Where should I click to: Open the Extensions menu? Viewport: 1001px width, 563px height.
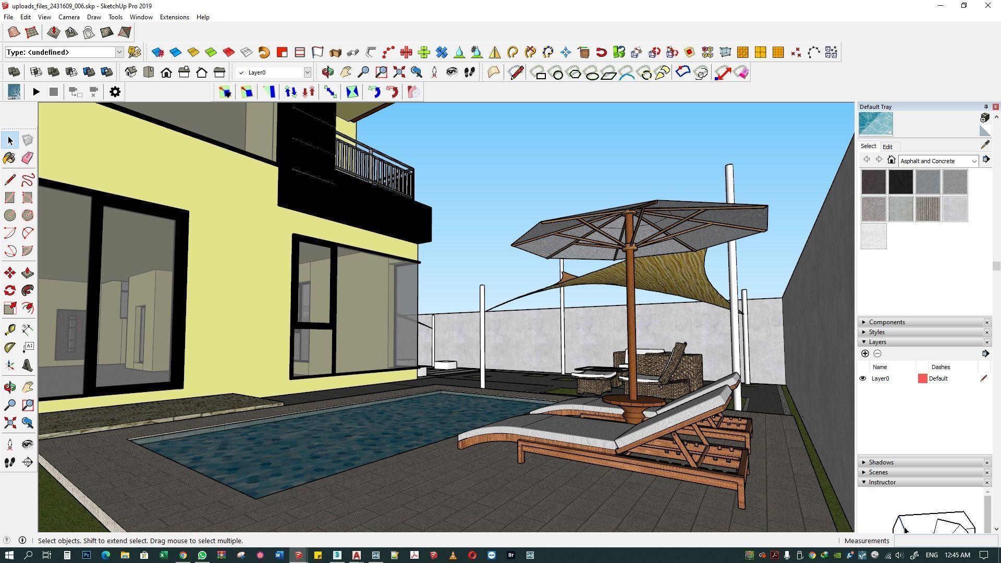pyautogui.click(x=174, y=17)
